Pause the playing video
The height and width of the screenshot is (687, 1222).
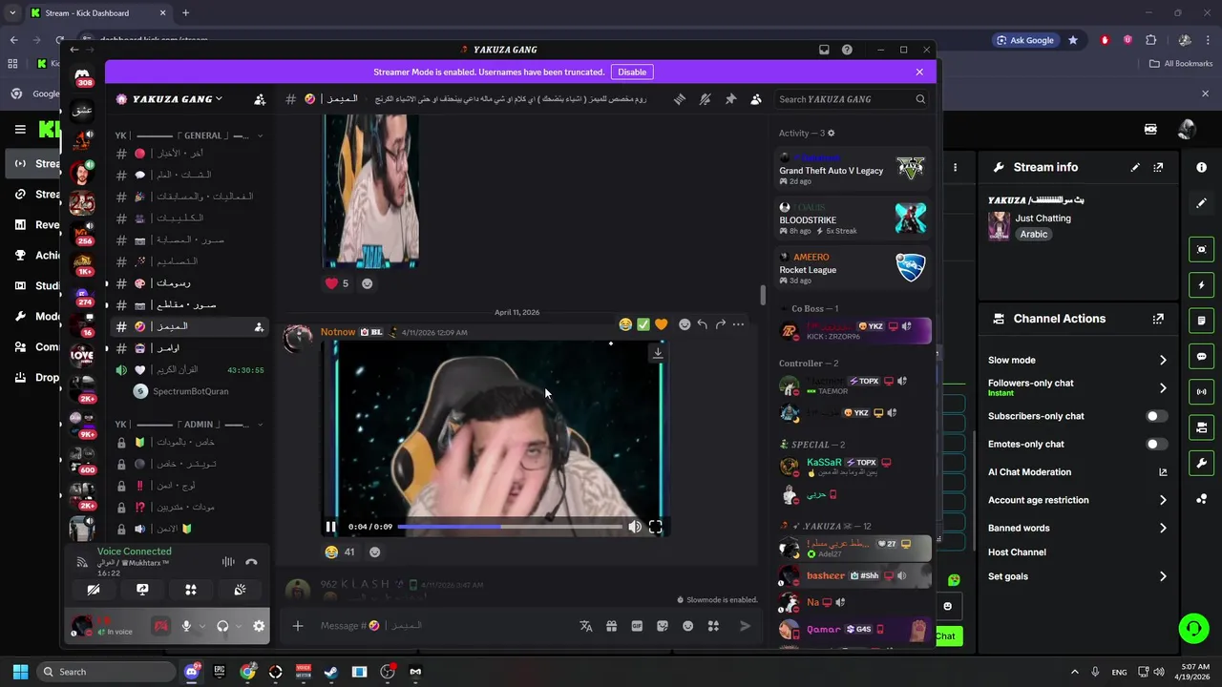click(x=330, y=527)
